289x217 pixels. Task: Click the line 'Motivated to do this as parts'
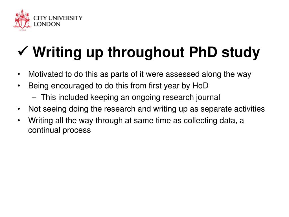click(x=140, y=74)
